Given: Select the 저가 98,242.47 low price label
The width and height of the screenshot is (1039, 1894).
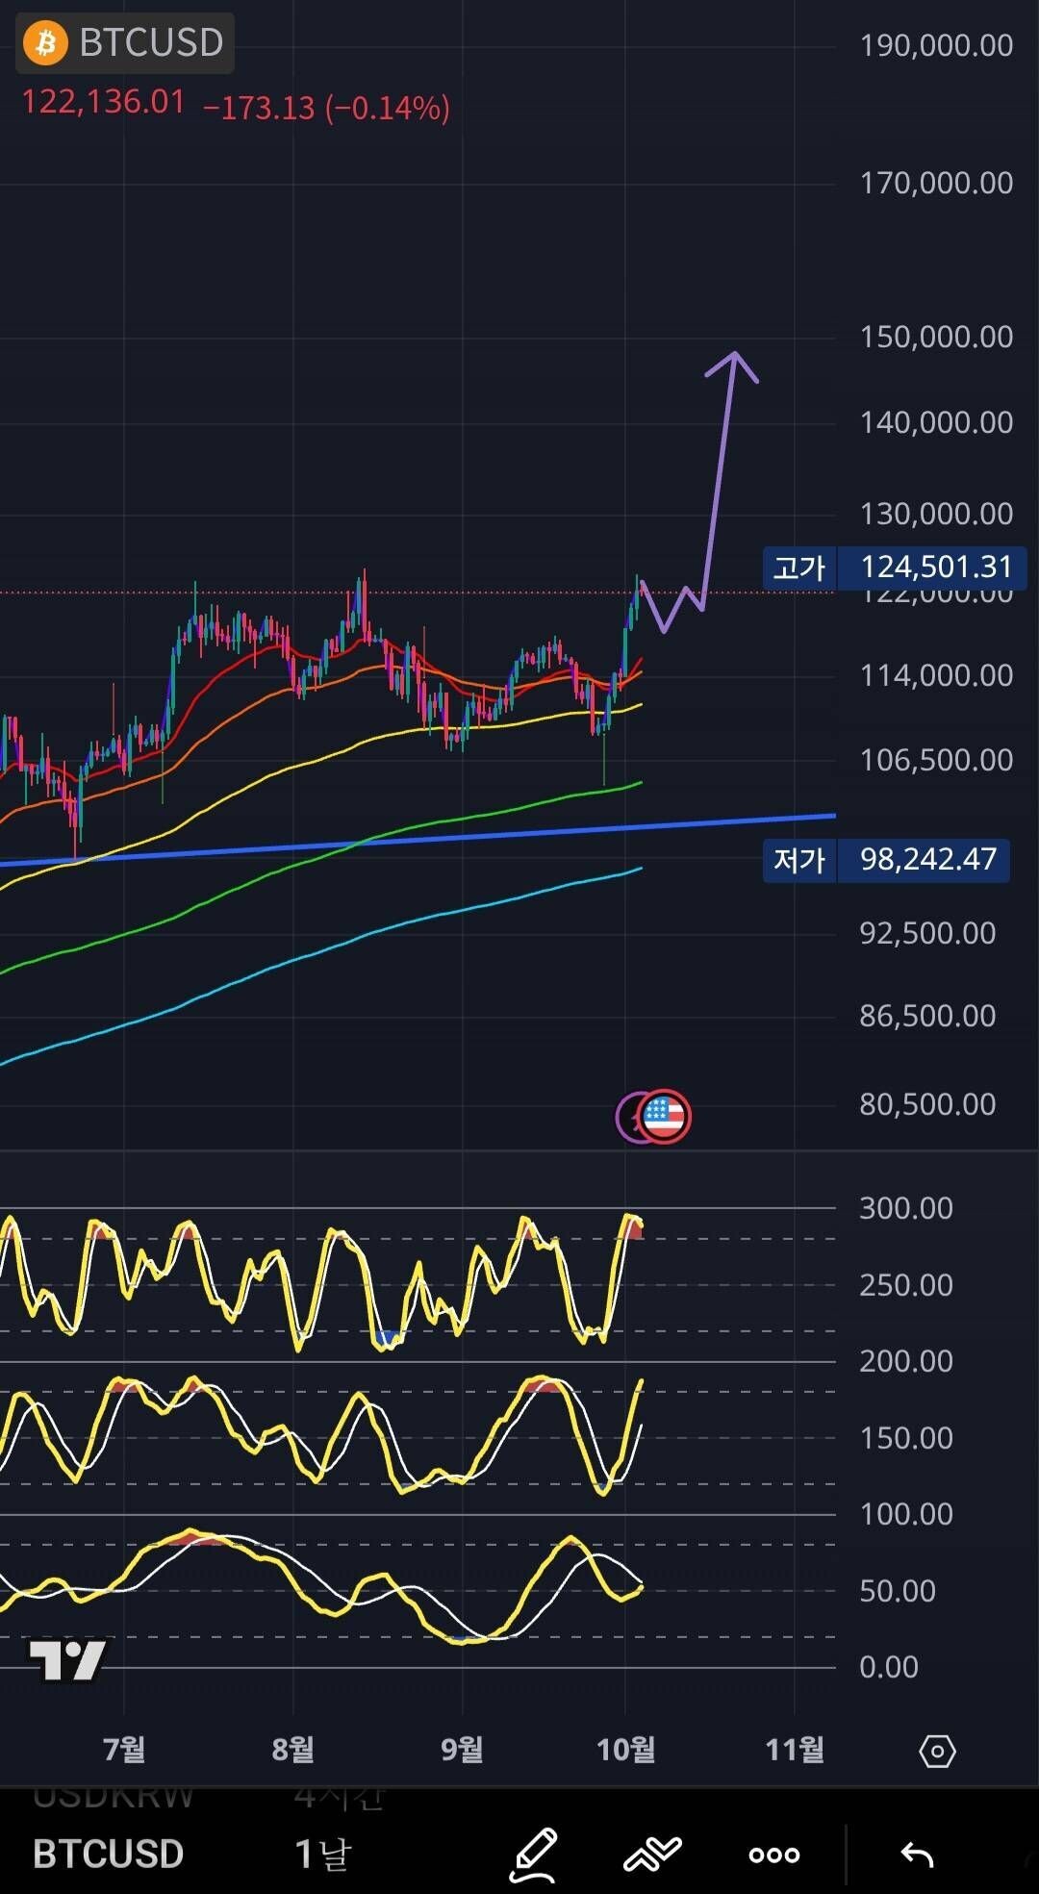Looking at the screenshot, I should [886, 859].
